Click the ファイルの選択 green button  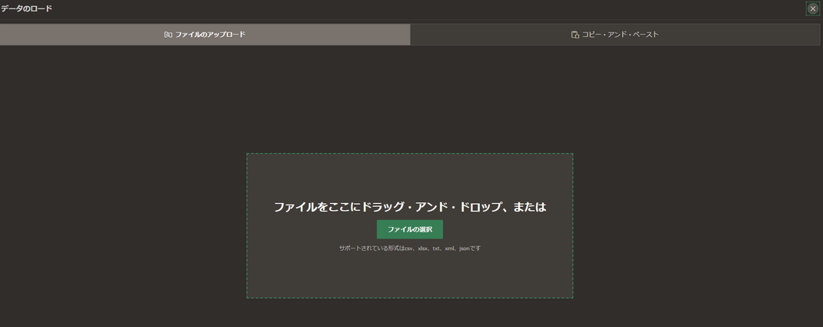point(409,229)
